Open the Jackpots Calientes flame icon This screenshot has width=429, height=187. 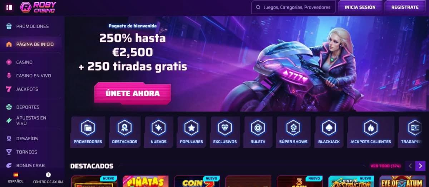point(370,128)
